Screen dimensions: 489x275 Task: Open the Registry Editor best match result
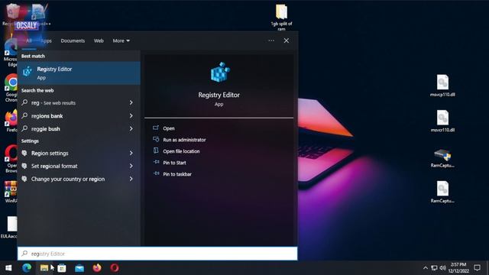click(79, 73)
